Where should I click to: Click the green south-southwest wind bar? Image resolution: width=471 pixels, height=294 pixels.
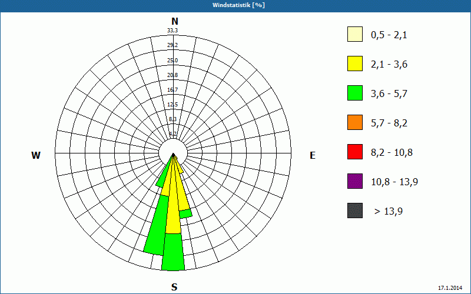(156, 225)
